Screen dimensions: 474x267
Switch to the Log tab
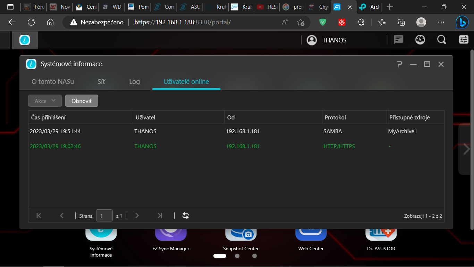click(x=134, y=82)
